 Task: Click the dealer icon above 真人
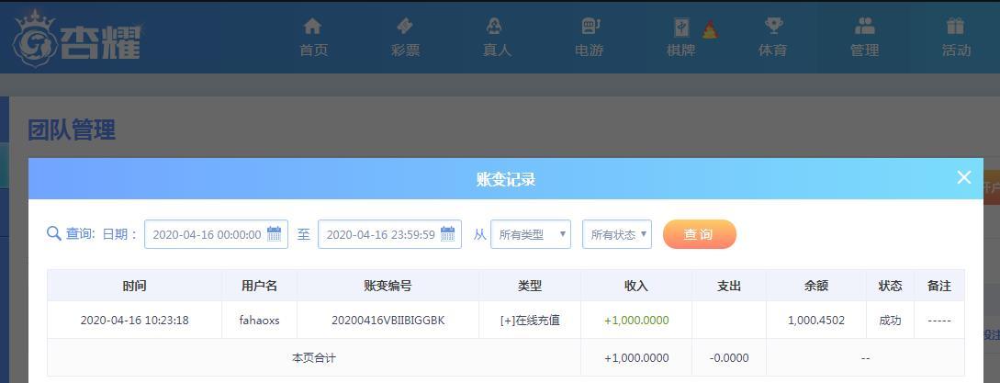(x=494, y=26)
